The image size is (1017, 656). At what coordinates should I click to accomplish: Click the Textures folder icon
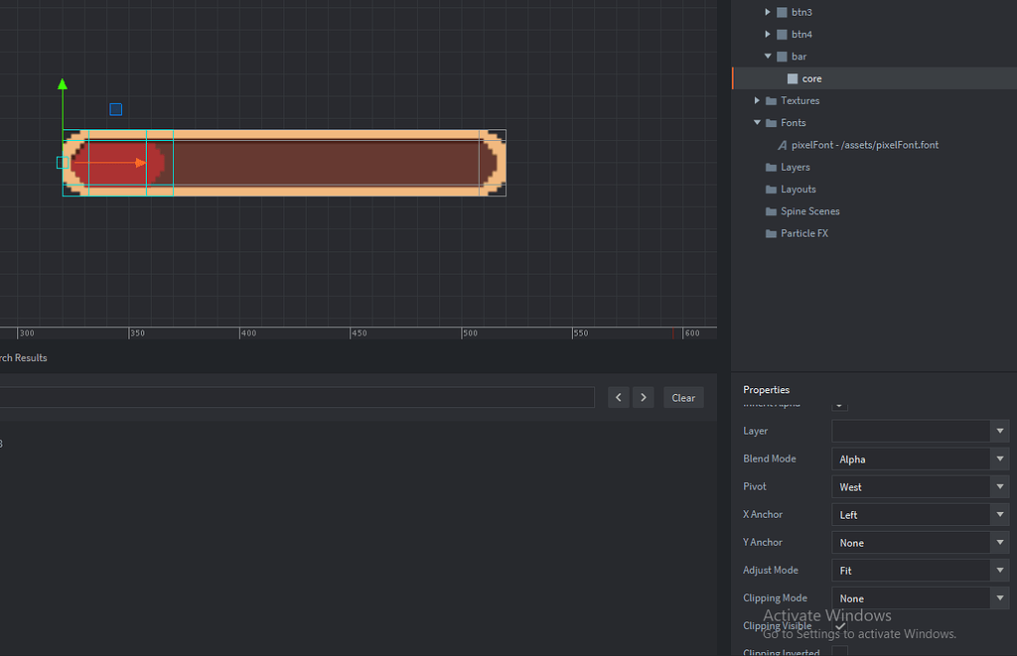(x=771, y=100)
